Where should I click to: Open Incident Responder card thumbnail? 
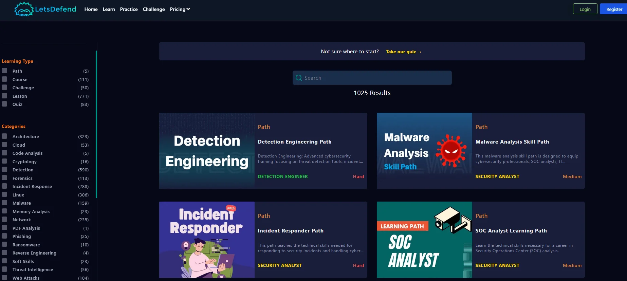point(207,240)
